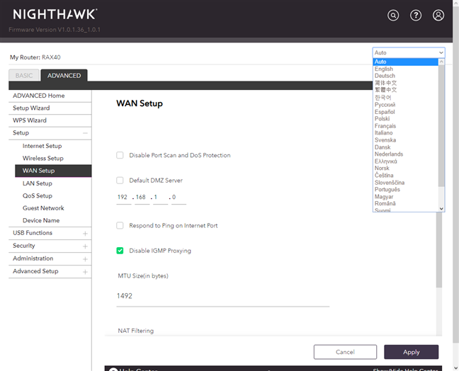Open the search icon in header
This screenshot has height=371, width=459.
(393, 15)
